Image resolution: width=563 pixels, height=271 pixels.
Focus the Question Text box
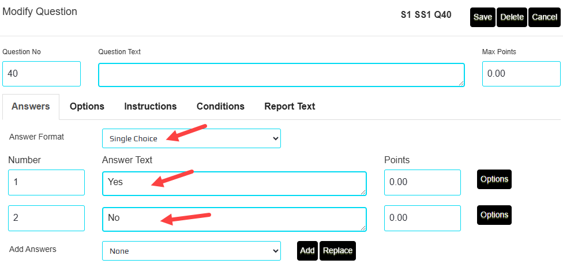coord(281,75)
